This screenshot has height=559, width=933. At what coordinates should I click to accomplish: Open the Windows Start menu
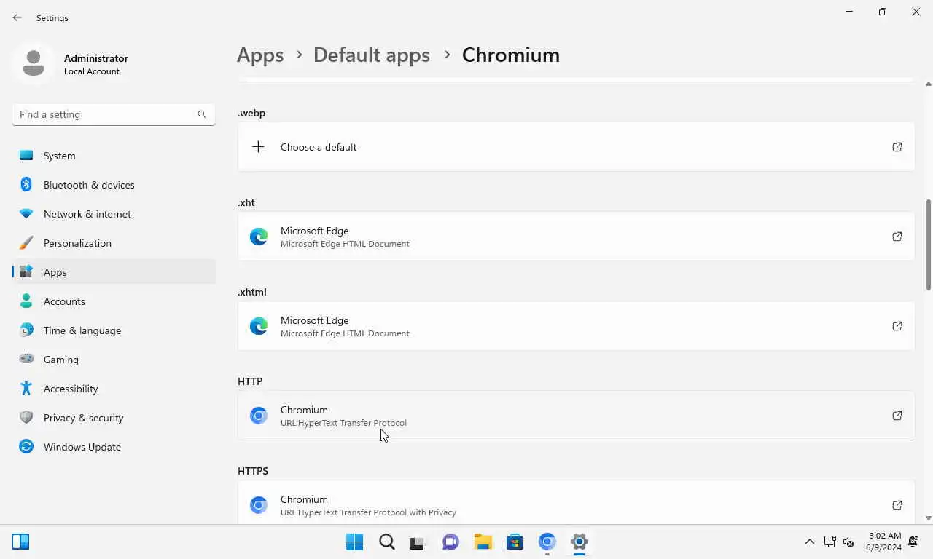[355, 542]
